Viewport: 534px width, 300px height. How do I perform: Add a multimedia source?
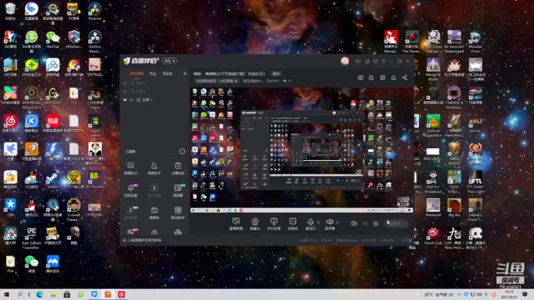click(x=292, y=224)
